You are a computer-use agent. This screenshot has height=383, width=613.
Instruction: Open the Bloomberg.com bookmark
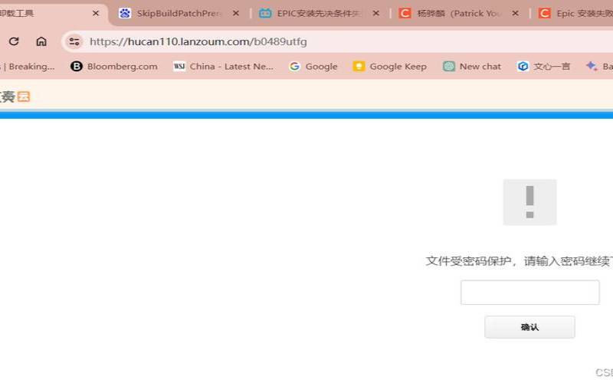tap(113, 67)
